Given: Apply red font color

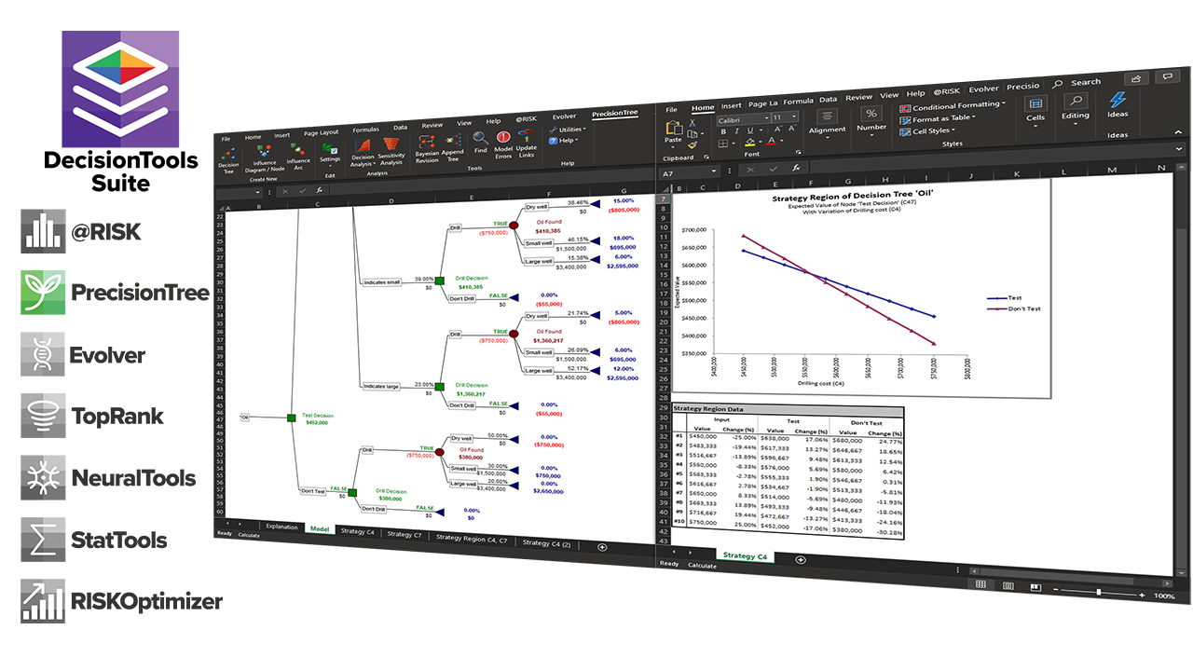Looking at the screenshot, I should pos(772,142).
